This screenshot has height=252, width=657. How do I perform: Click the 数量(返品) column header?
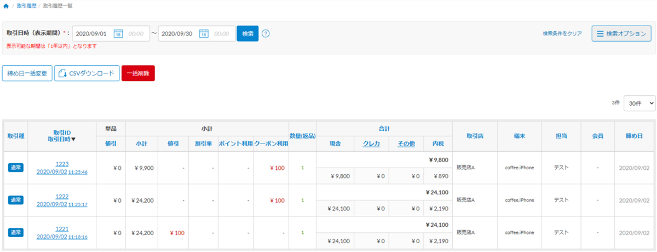[302, 136]
